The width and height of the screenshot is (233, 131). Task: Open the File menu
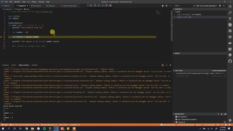point(6,2)
